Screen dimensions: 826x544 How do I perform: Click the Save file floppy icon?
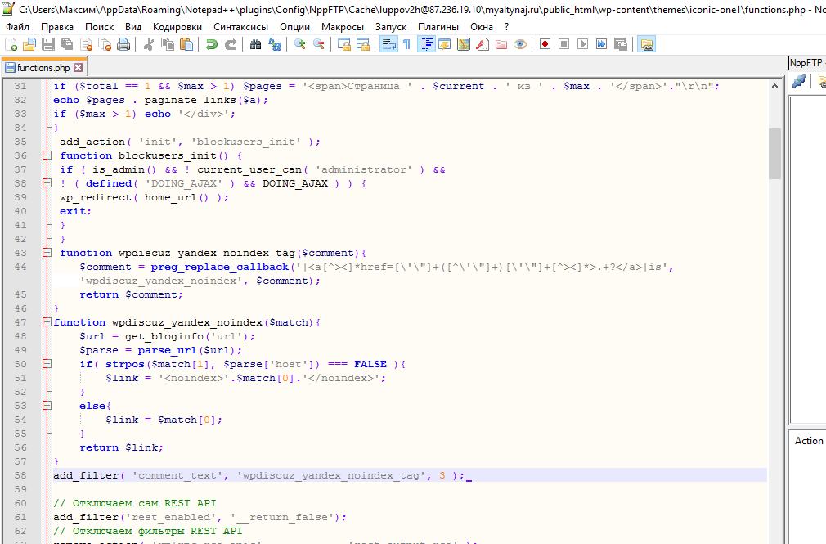point(47,44)
